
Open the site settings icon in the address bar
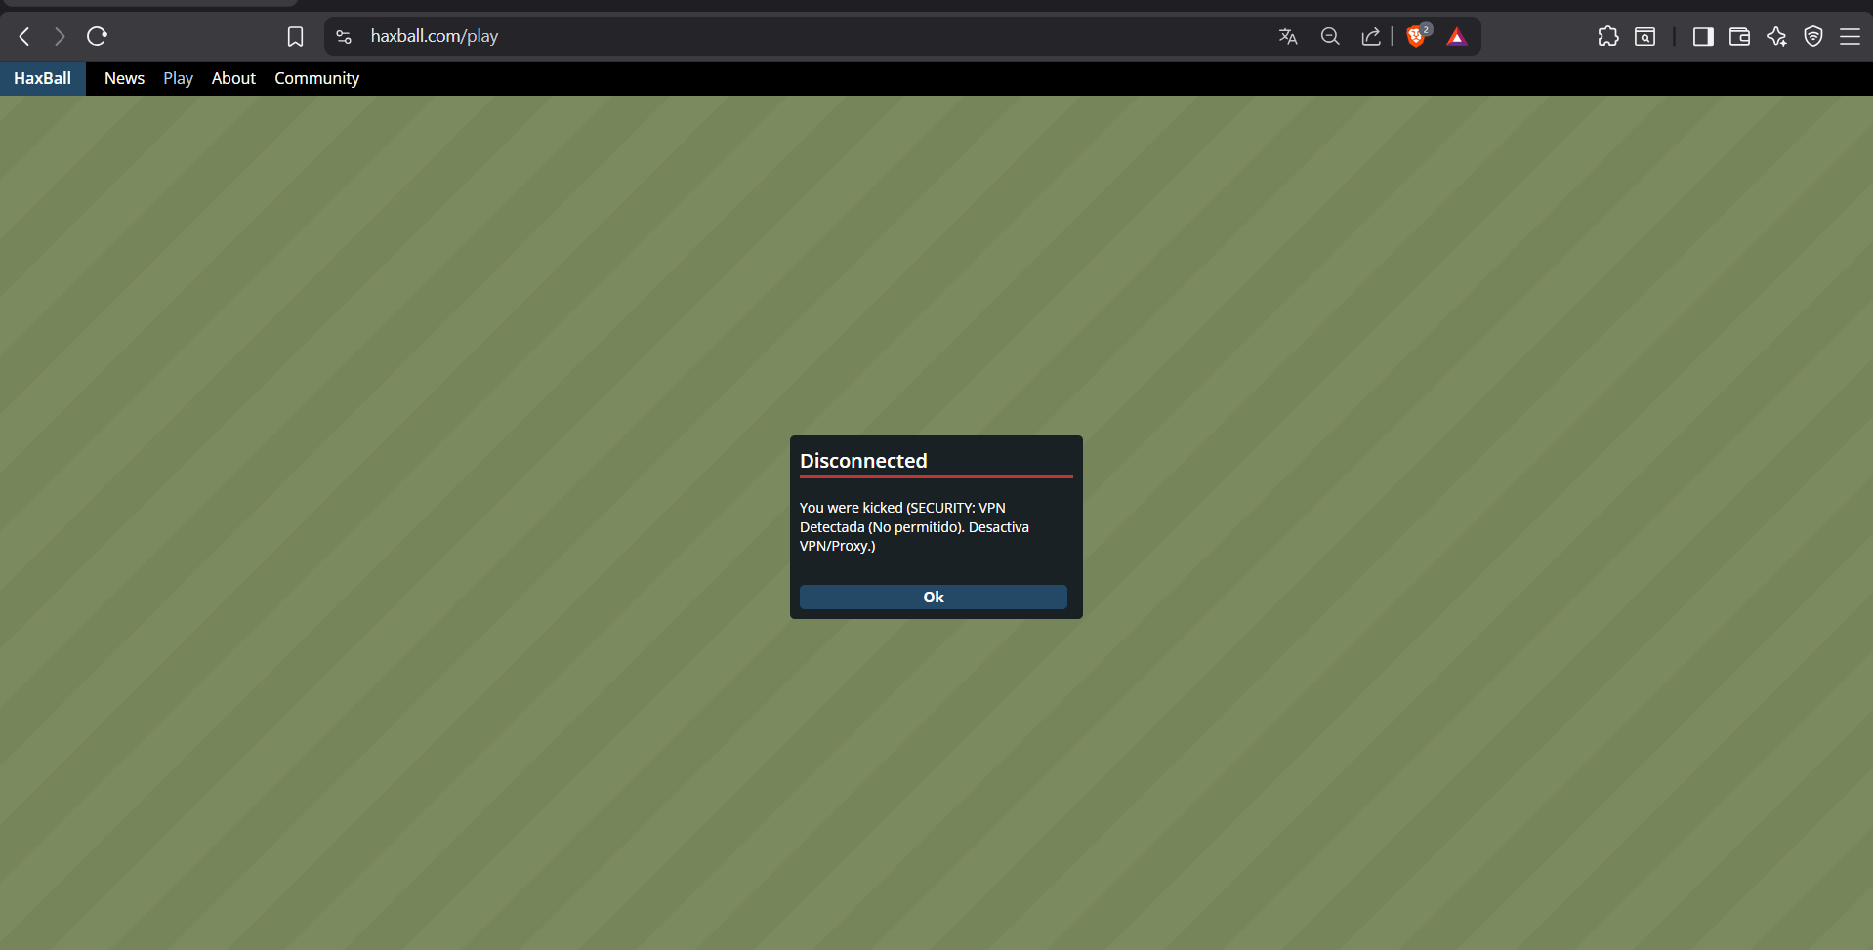(x=344, y=37)
